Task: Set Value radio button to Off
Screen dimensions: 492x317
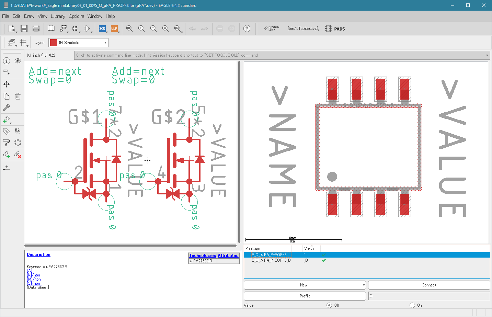Action: click(x=329, y=305)
